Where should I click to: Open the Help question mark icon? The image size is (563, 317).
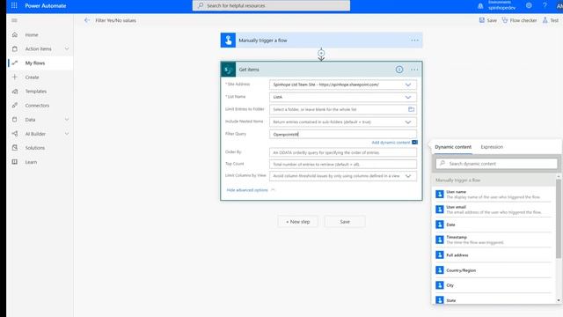pyautogui.click(x=545, y=5)
